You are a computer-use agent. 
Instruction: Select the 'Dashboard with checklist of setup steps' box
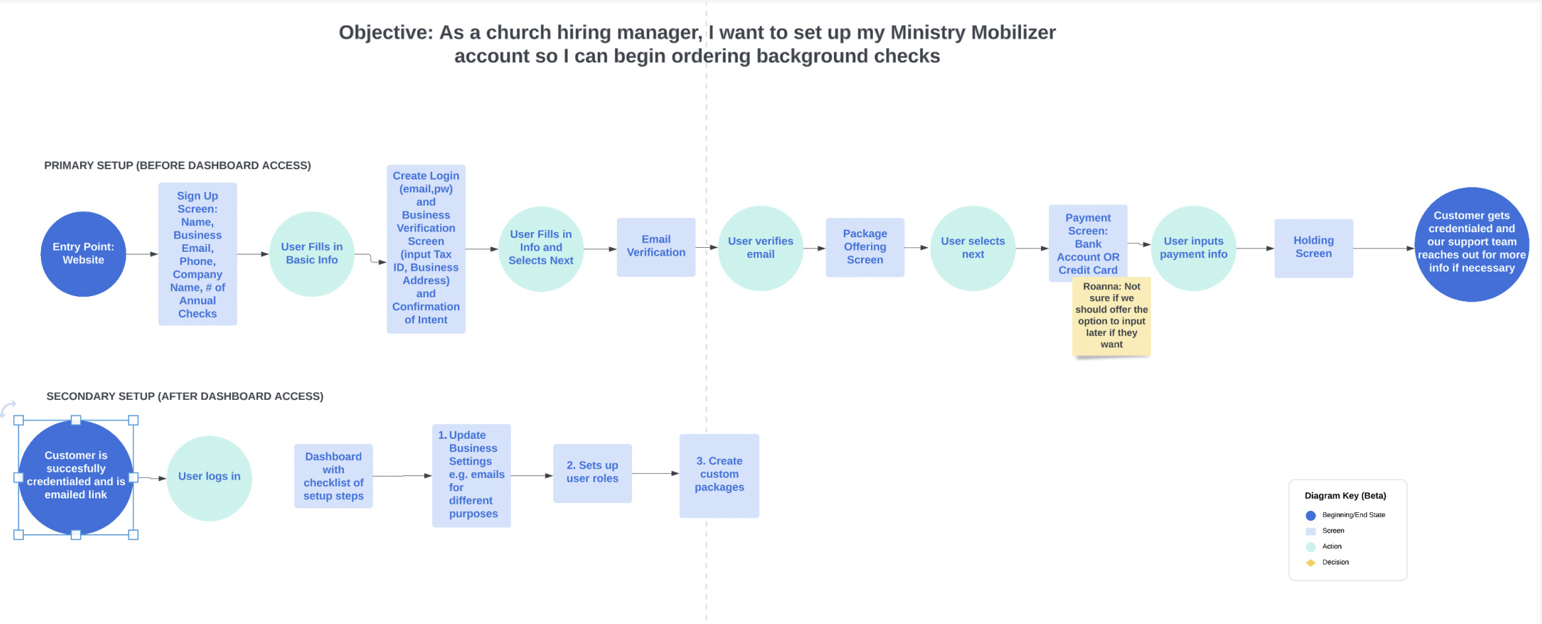(334, 476)
